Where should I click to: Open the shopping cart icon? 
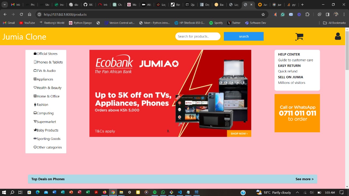click(299, 37)
